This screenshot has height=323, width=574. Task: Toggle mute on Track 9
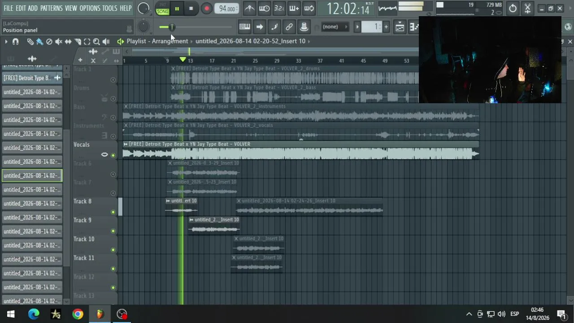[x=113, y=231]
